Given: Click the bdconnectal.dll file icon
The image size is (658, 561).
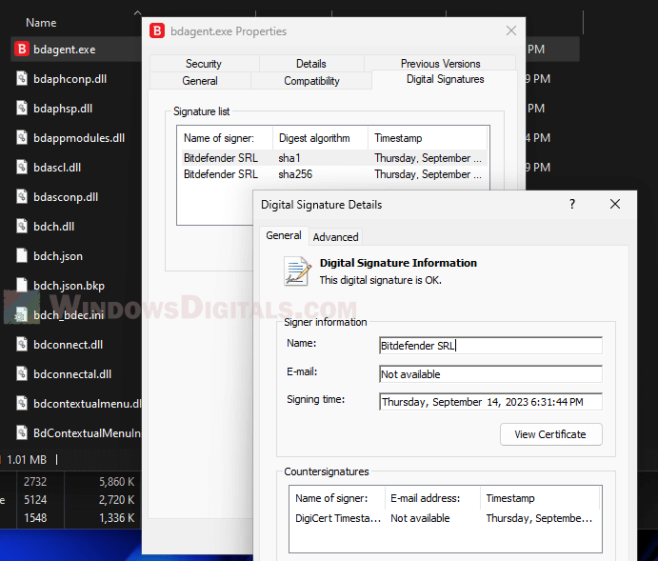Looking at the screenshot, I should pos(22,374).
